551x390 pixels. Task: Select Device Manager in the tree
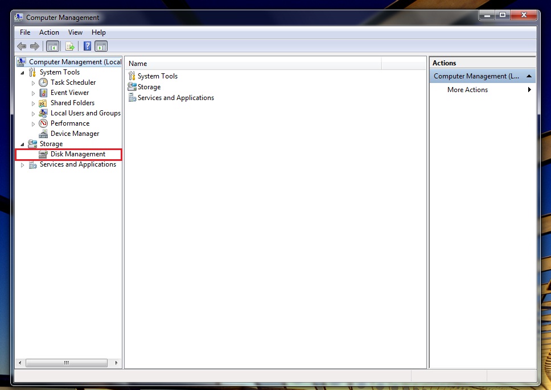coord(75,134)
